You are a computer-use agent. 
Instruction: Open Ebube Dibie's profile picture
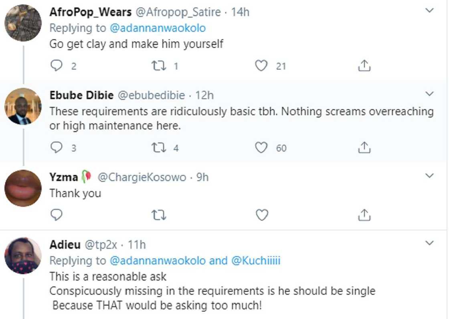point(23,106)
